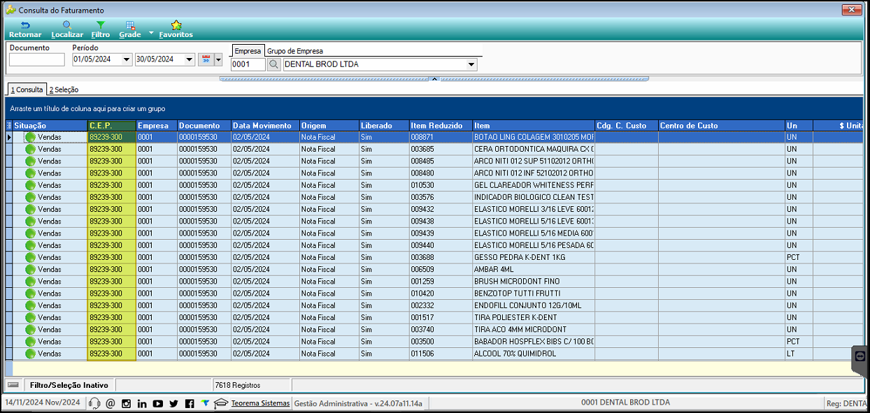The image size is (870, 413).
Task: Open the Instagram icon
Action: [127, 403]
